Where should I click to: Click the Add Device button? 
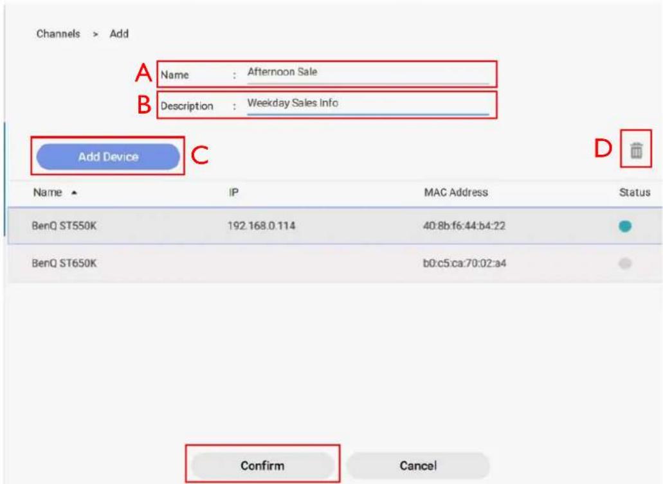pyautogui.click(x=108, y=157)
